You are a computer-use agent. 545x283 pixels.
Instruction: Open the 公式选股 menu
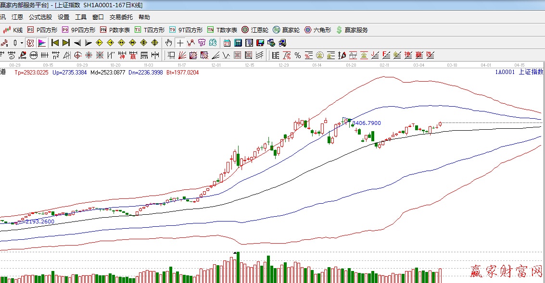(x=40, y=17)
